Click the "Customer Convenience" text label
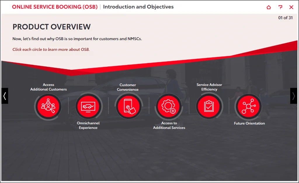299x183 pixels. [x=128, y=87]
